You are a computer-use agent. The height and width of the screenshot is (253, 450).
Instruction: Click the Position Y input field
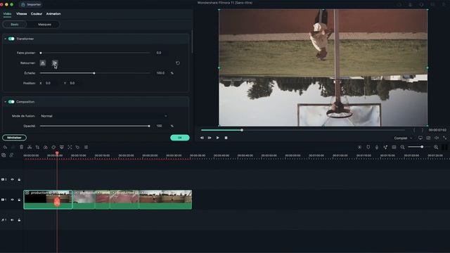pos(75,83)
